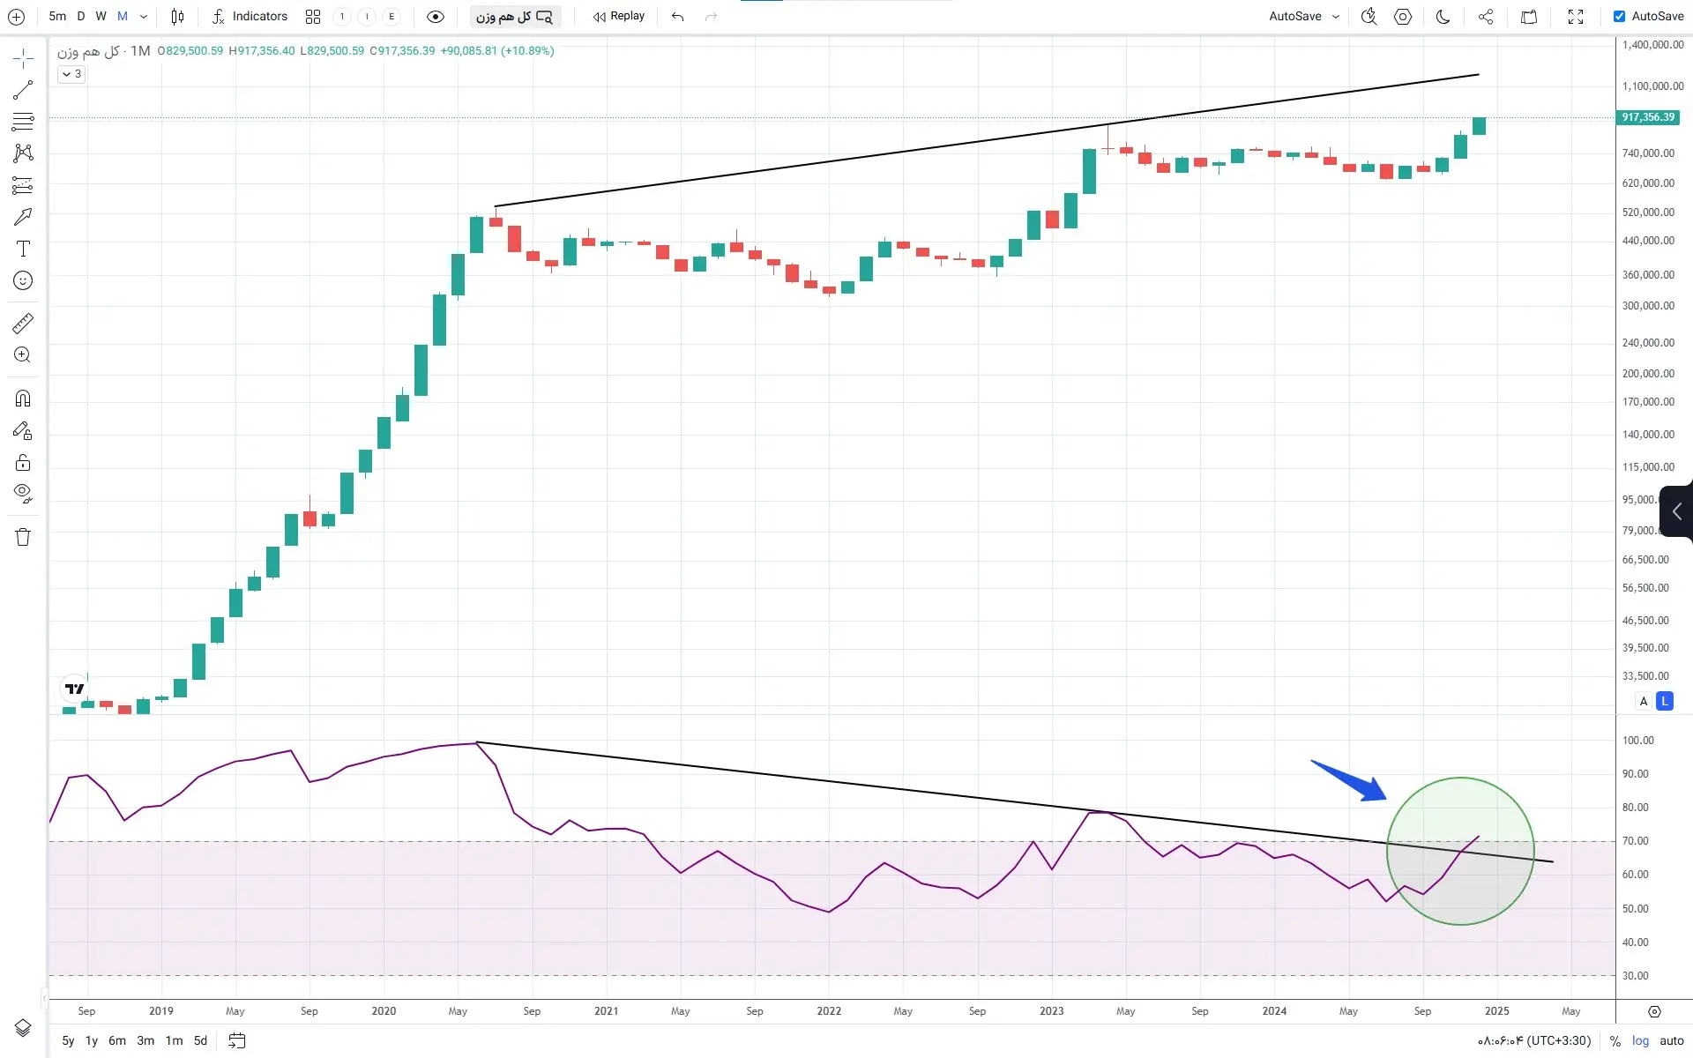Open the Fibonacci retracement tools
The width and height of the screenshot is (1693, 1058).
point(23,122)
